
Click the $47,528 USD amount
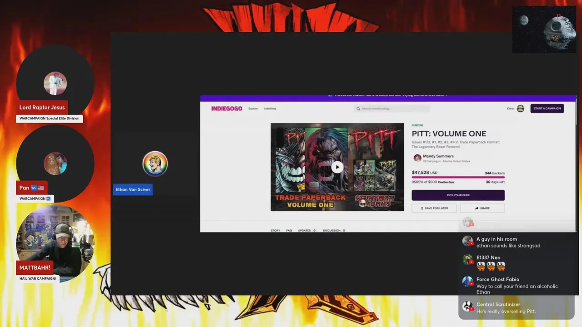(x=424, y=173)
